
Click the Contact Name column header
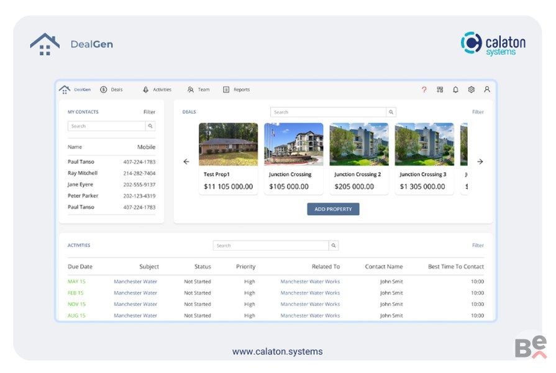384,267
